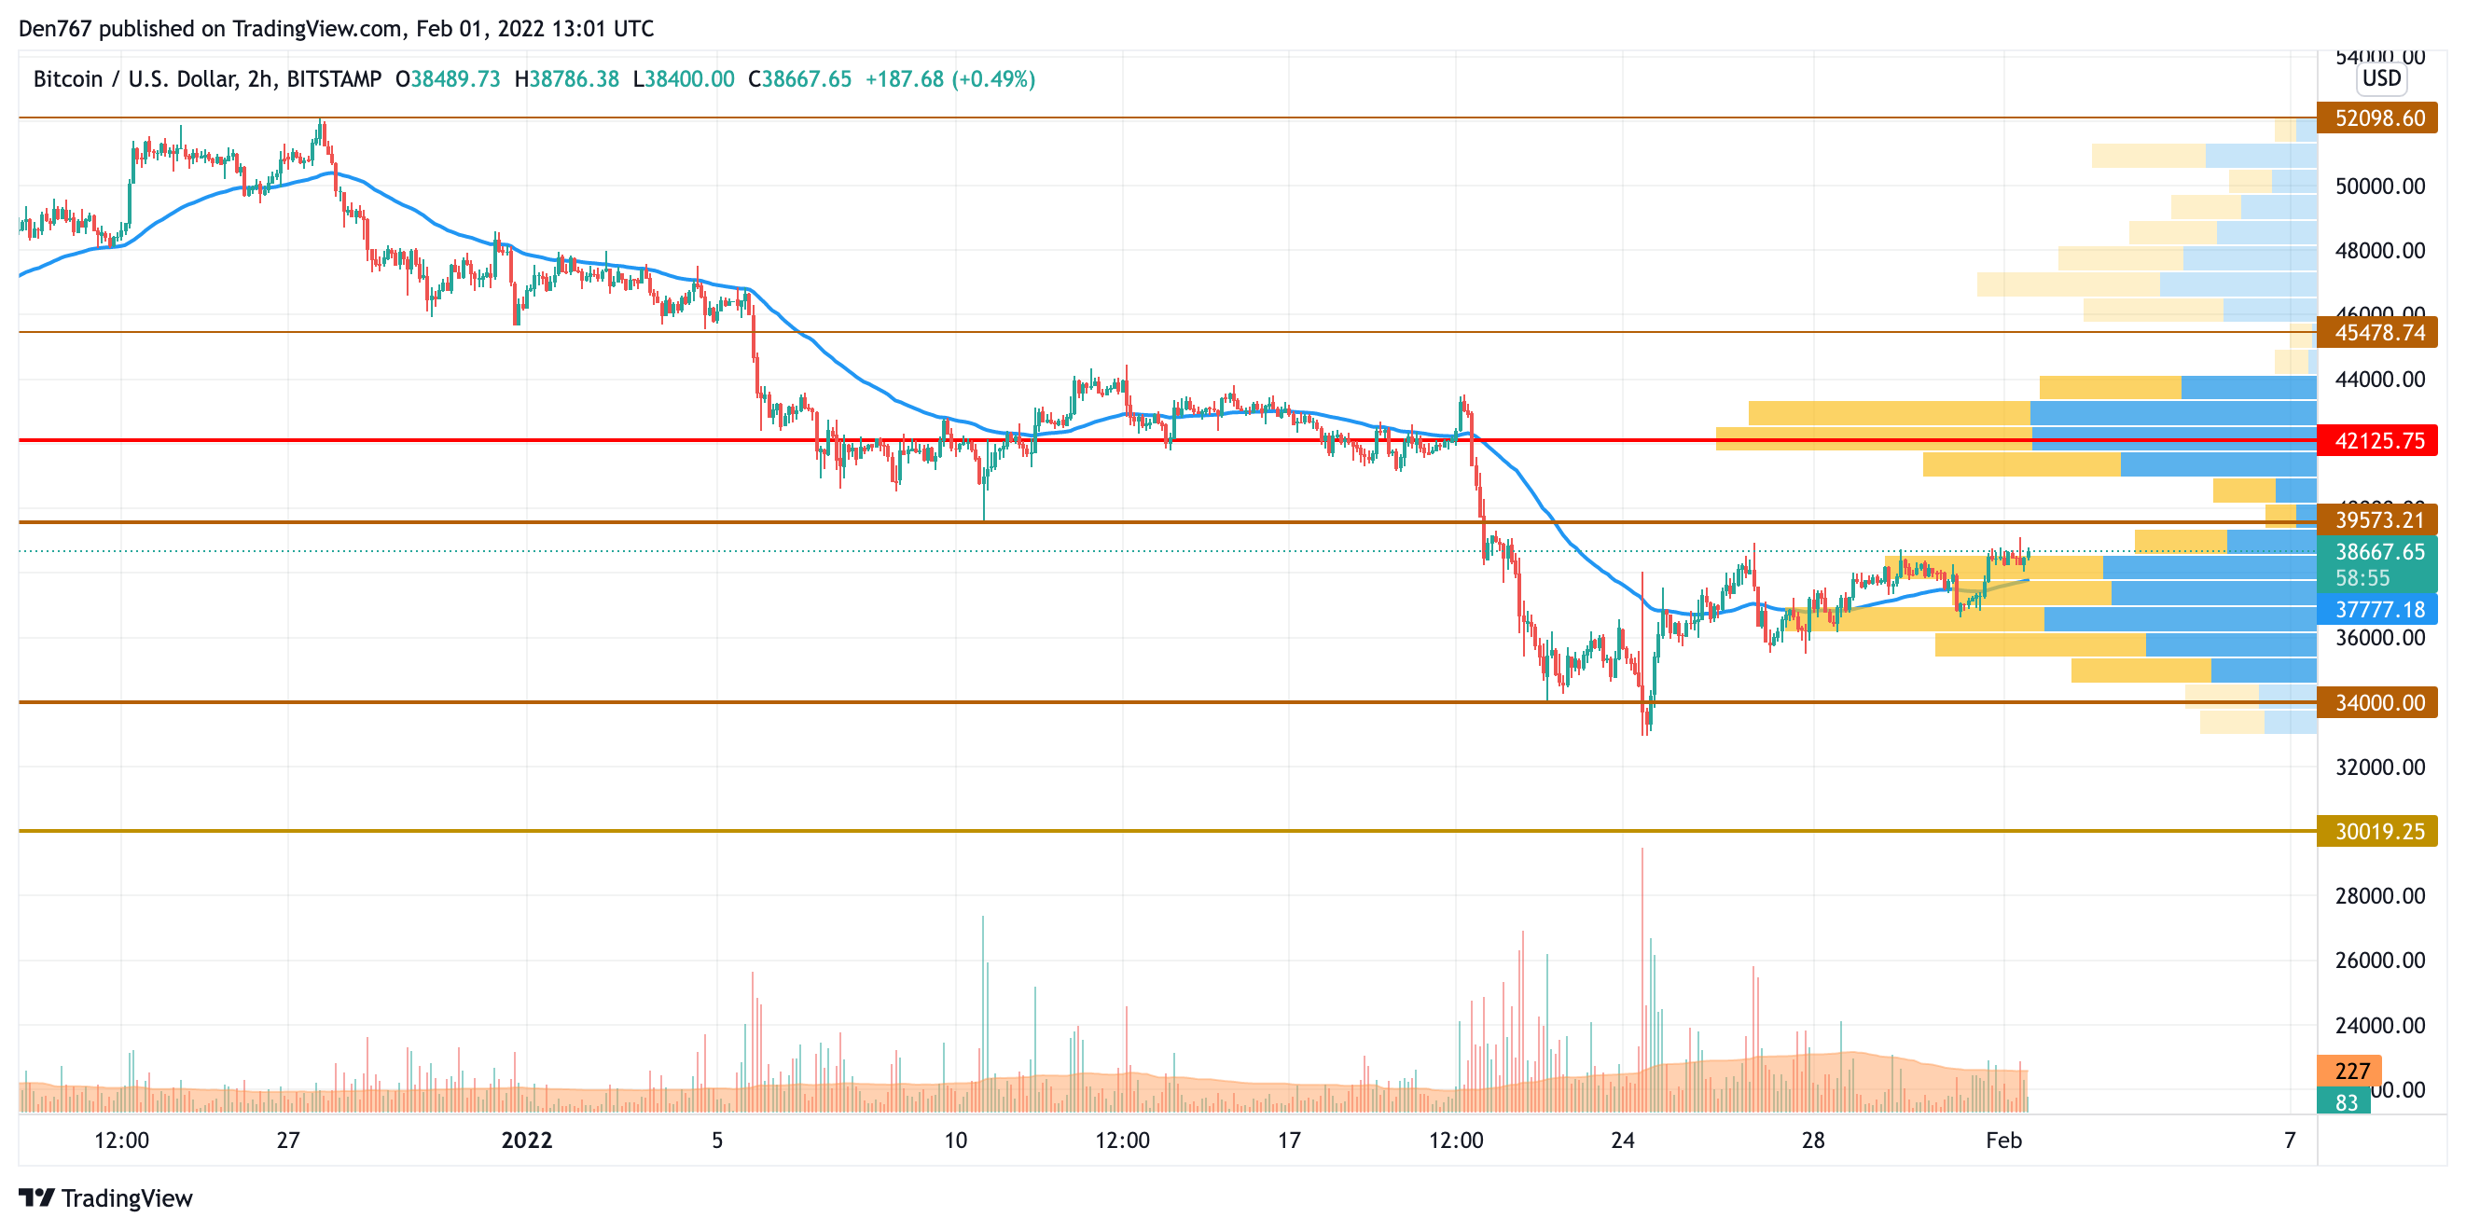Screen dimensions: 2466x1231
Task: Click the USD currency button
Action: click(x=2381, y=78)
